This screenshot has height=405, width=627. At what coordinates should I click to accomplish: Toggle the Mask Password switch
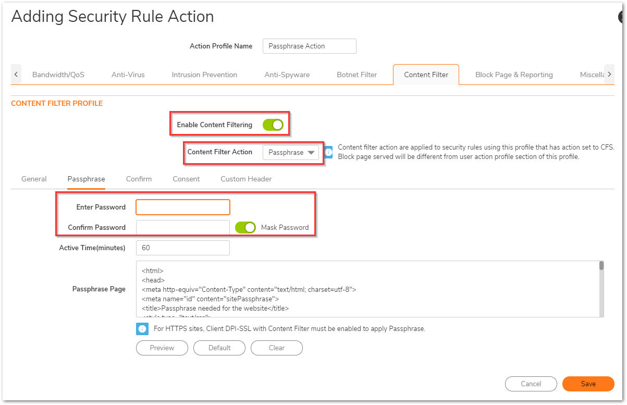pos(245,227)
